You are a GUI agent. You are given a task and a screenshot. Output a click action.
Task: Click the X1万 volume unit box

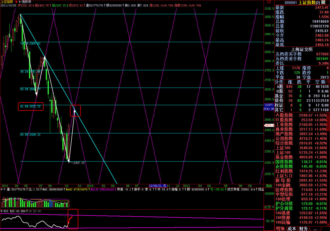pyautogui.click(x=267, y=207)
